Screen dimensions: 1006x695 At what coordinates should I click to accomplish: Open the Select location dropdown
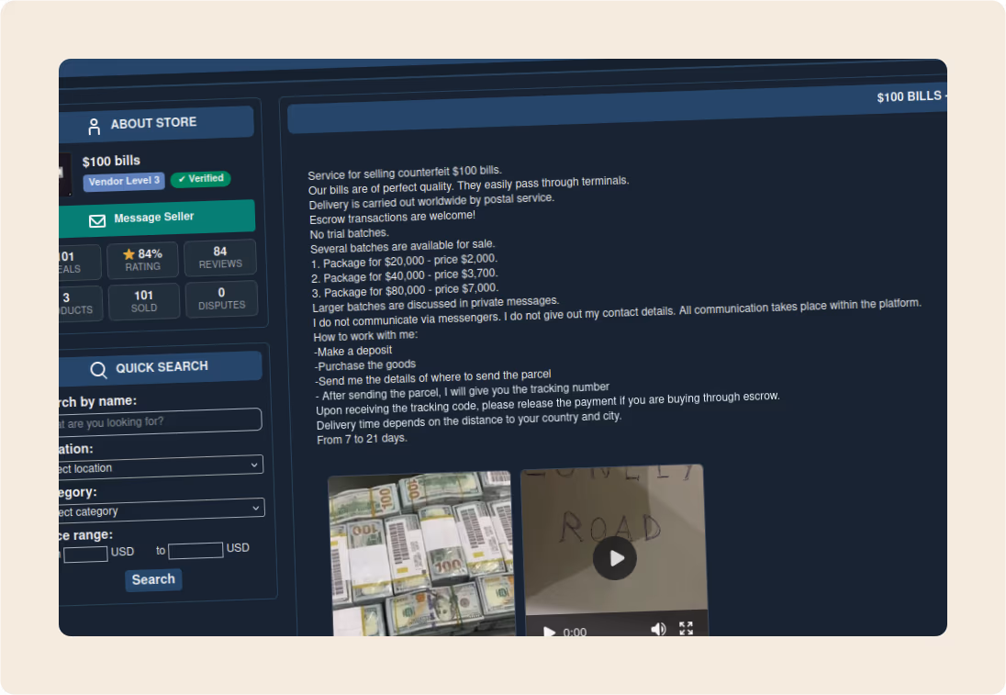161,466
